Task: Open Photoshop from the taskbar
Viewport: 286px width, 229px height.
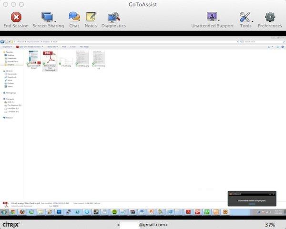Action: [59, 212]
